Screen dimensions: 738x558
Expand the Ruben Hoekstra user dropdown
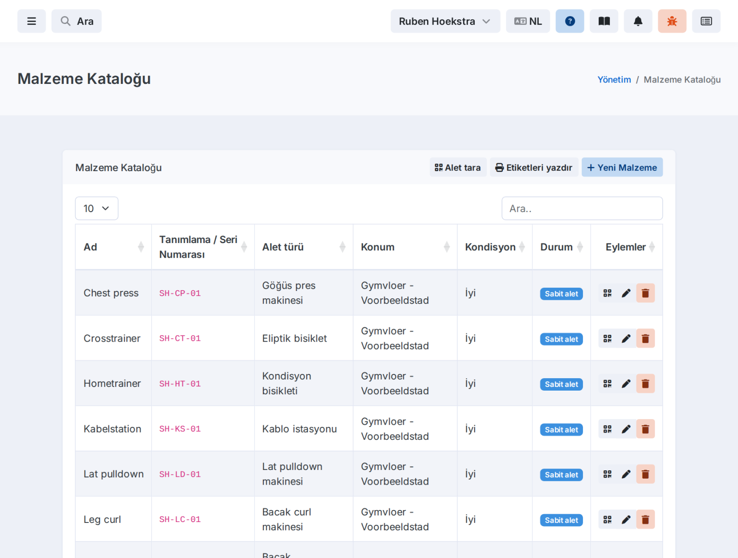[x=445, y=21]
